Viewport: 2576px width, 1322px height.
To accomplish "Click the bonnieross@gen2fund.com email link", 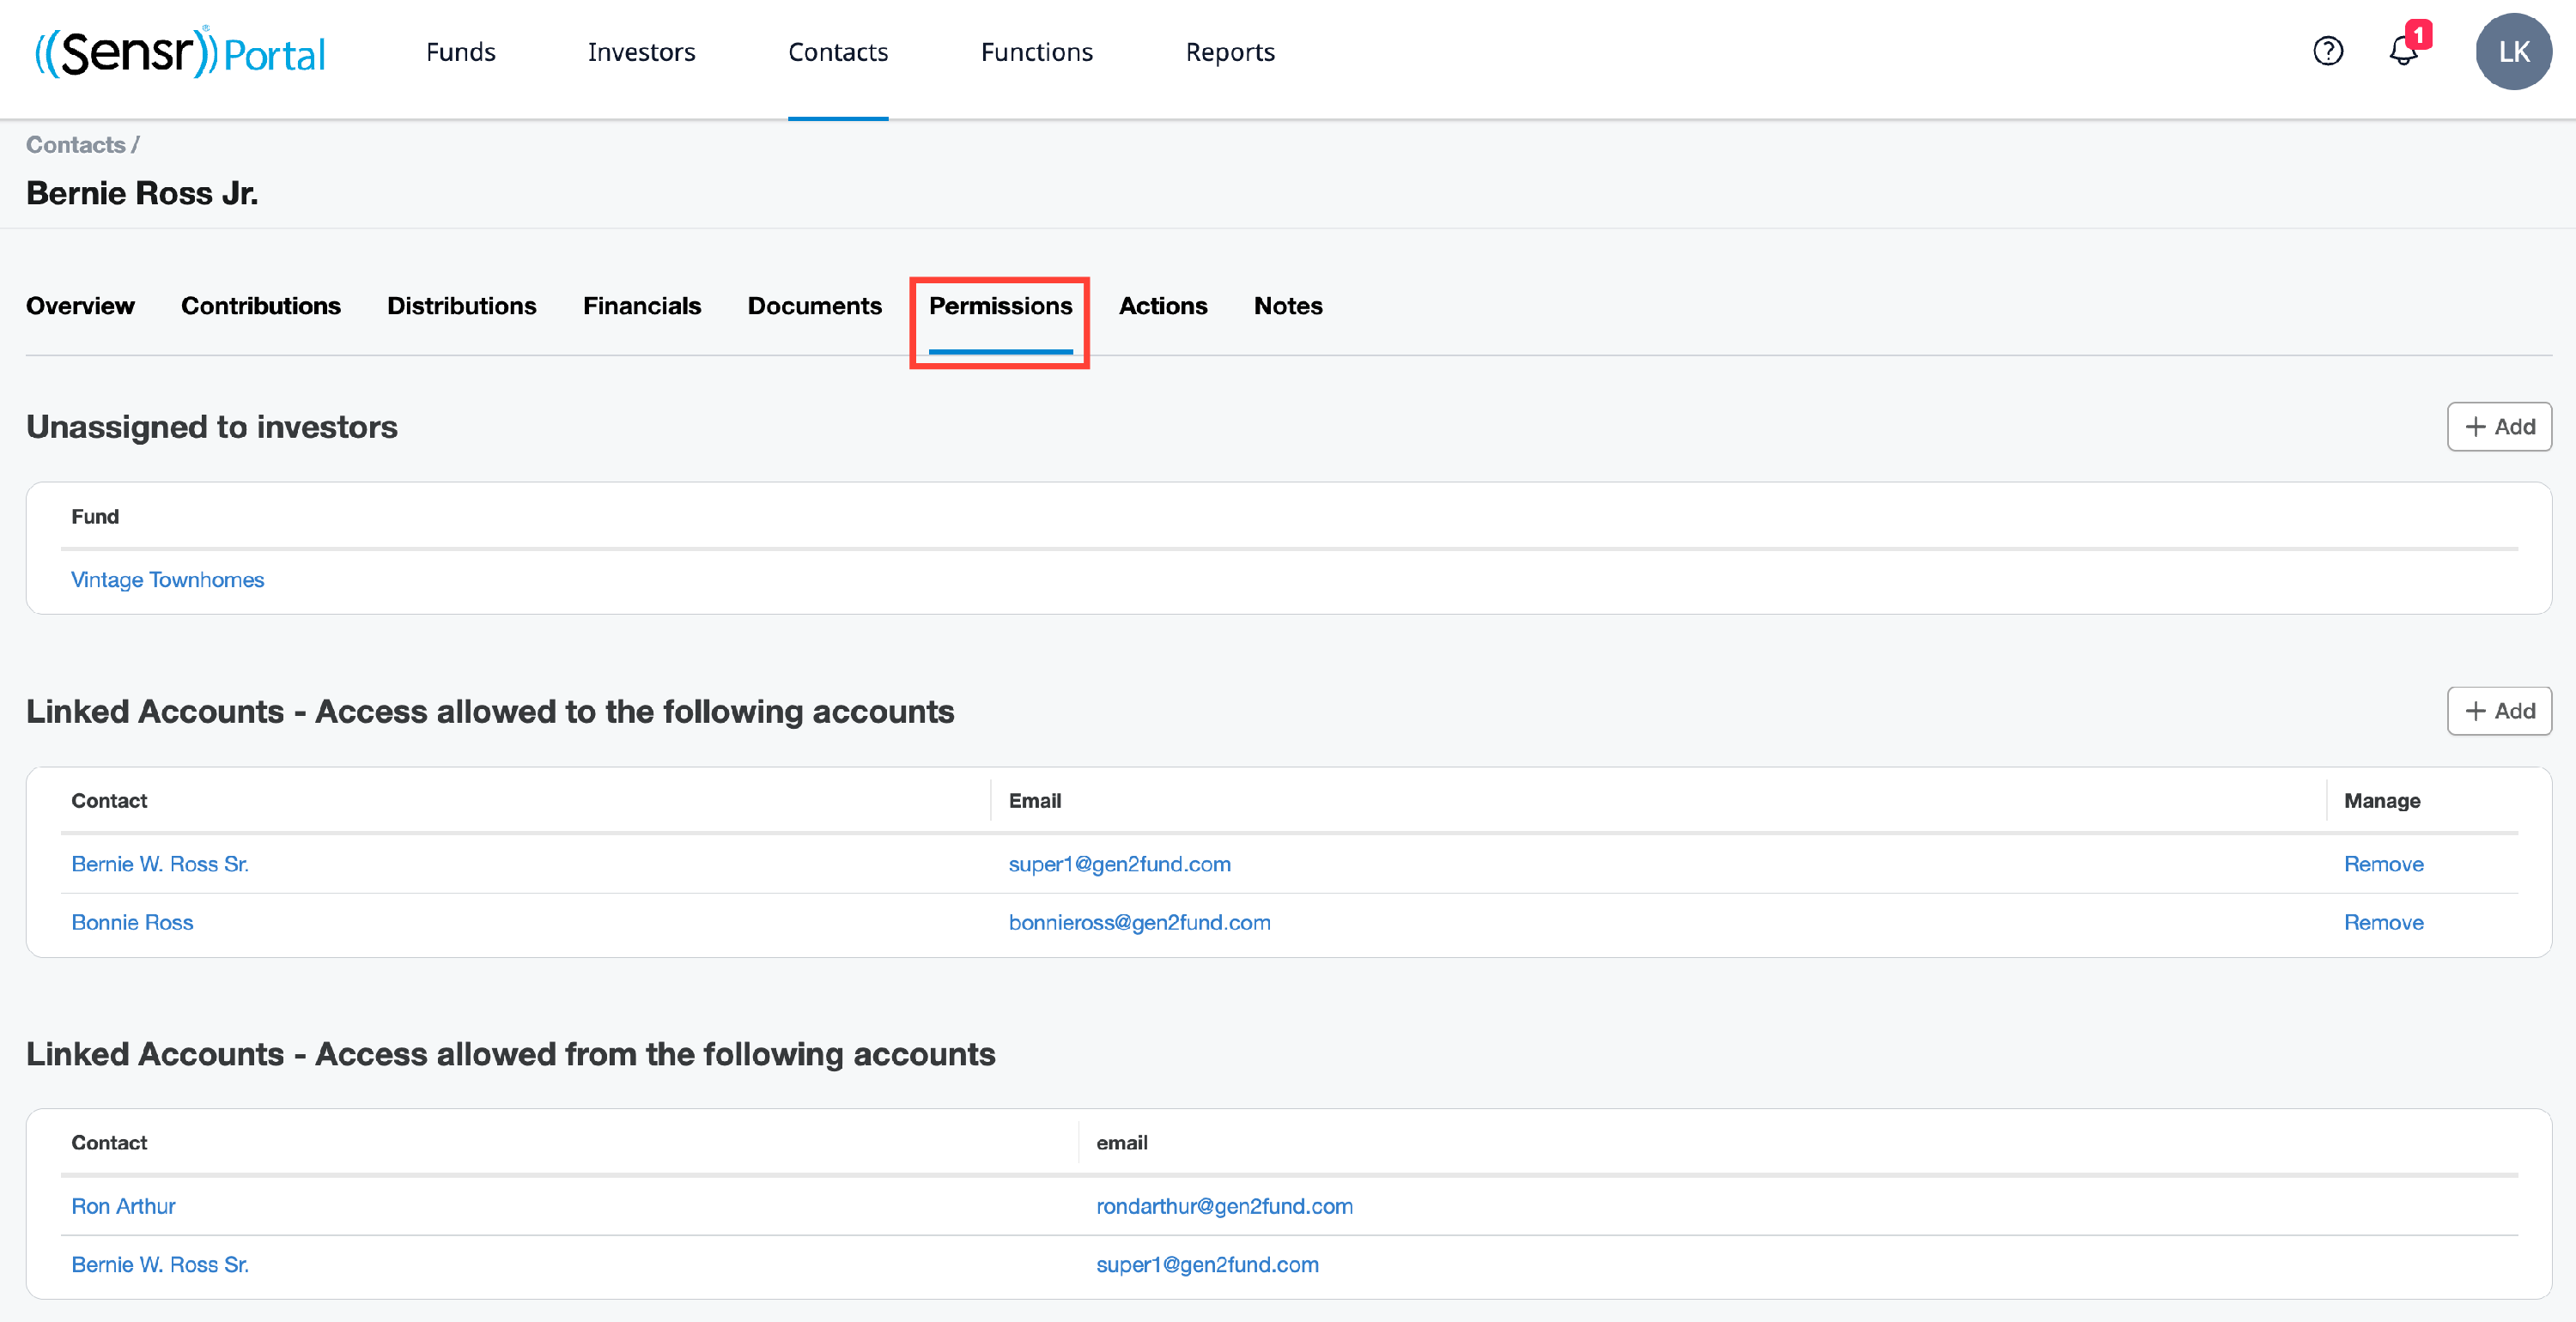I will point(1140,922).
